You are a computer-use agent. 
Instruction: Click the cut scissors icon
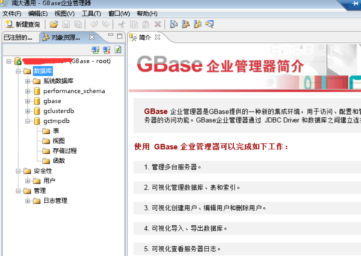coord(122,24)
